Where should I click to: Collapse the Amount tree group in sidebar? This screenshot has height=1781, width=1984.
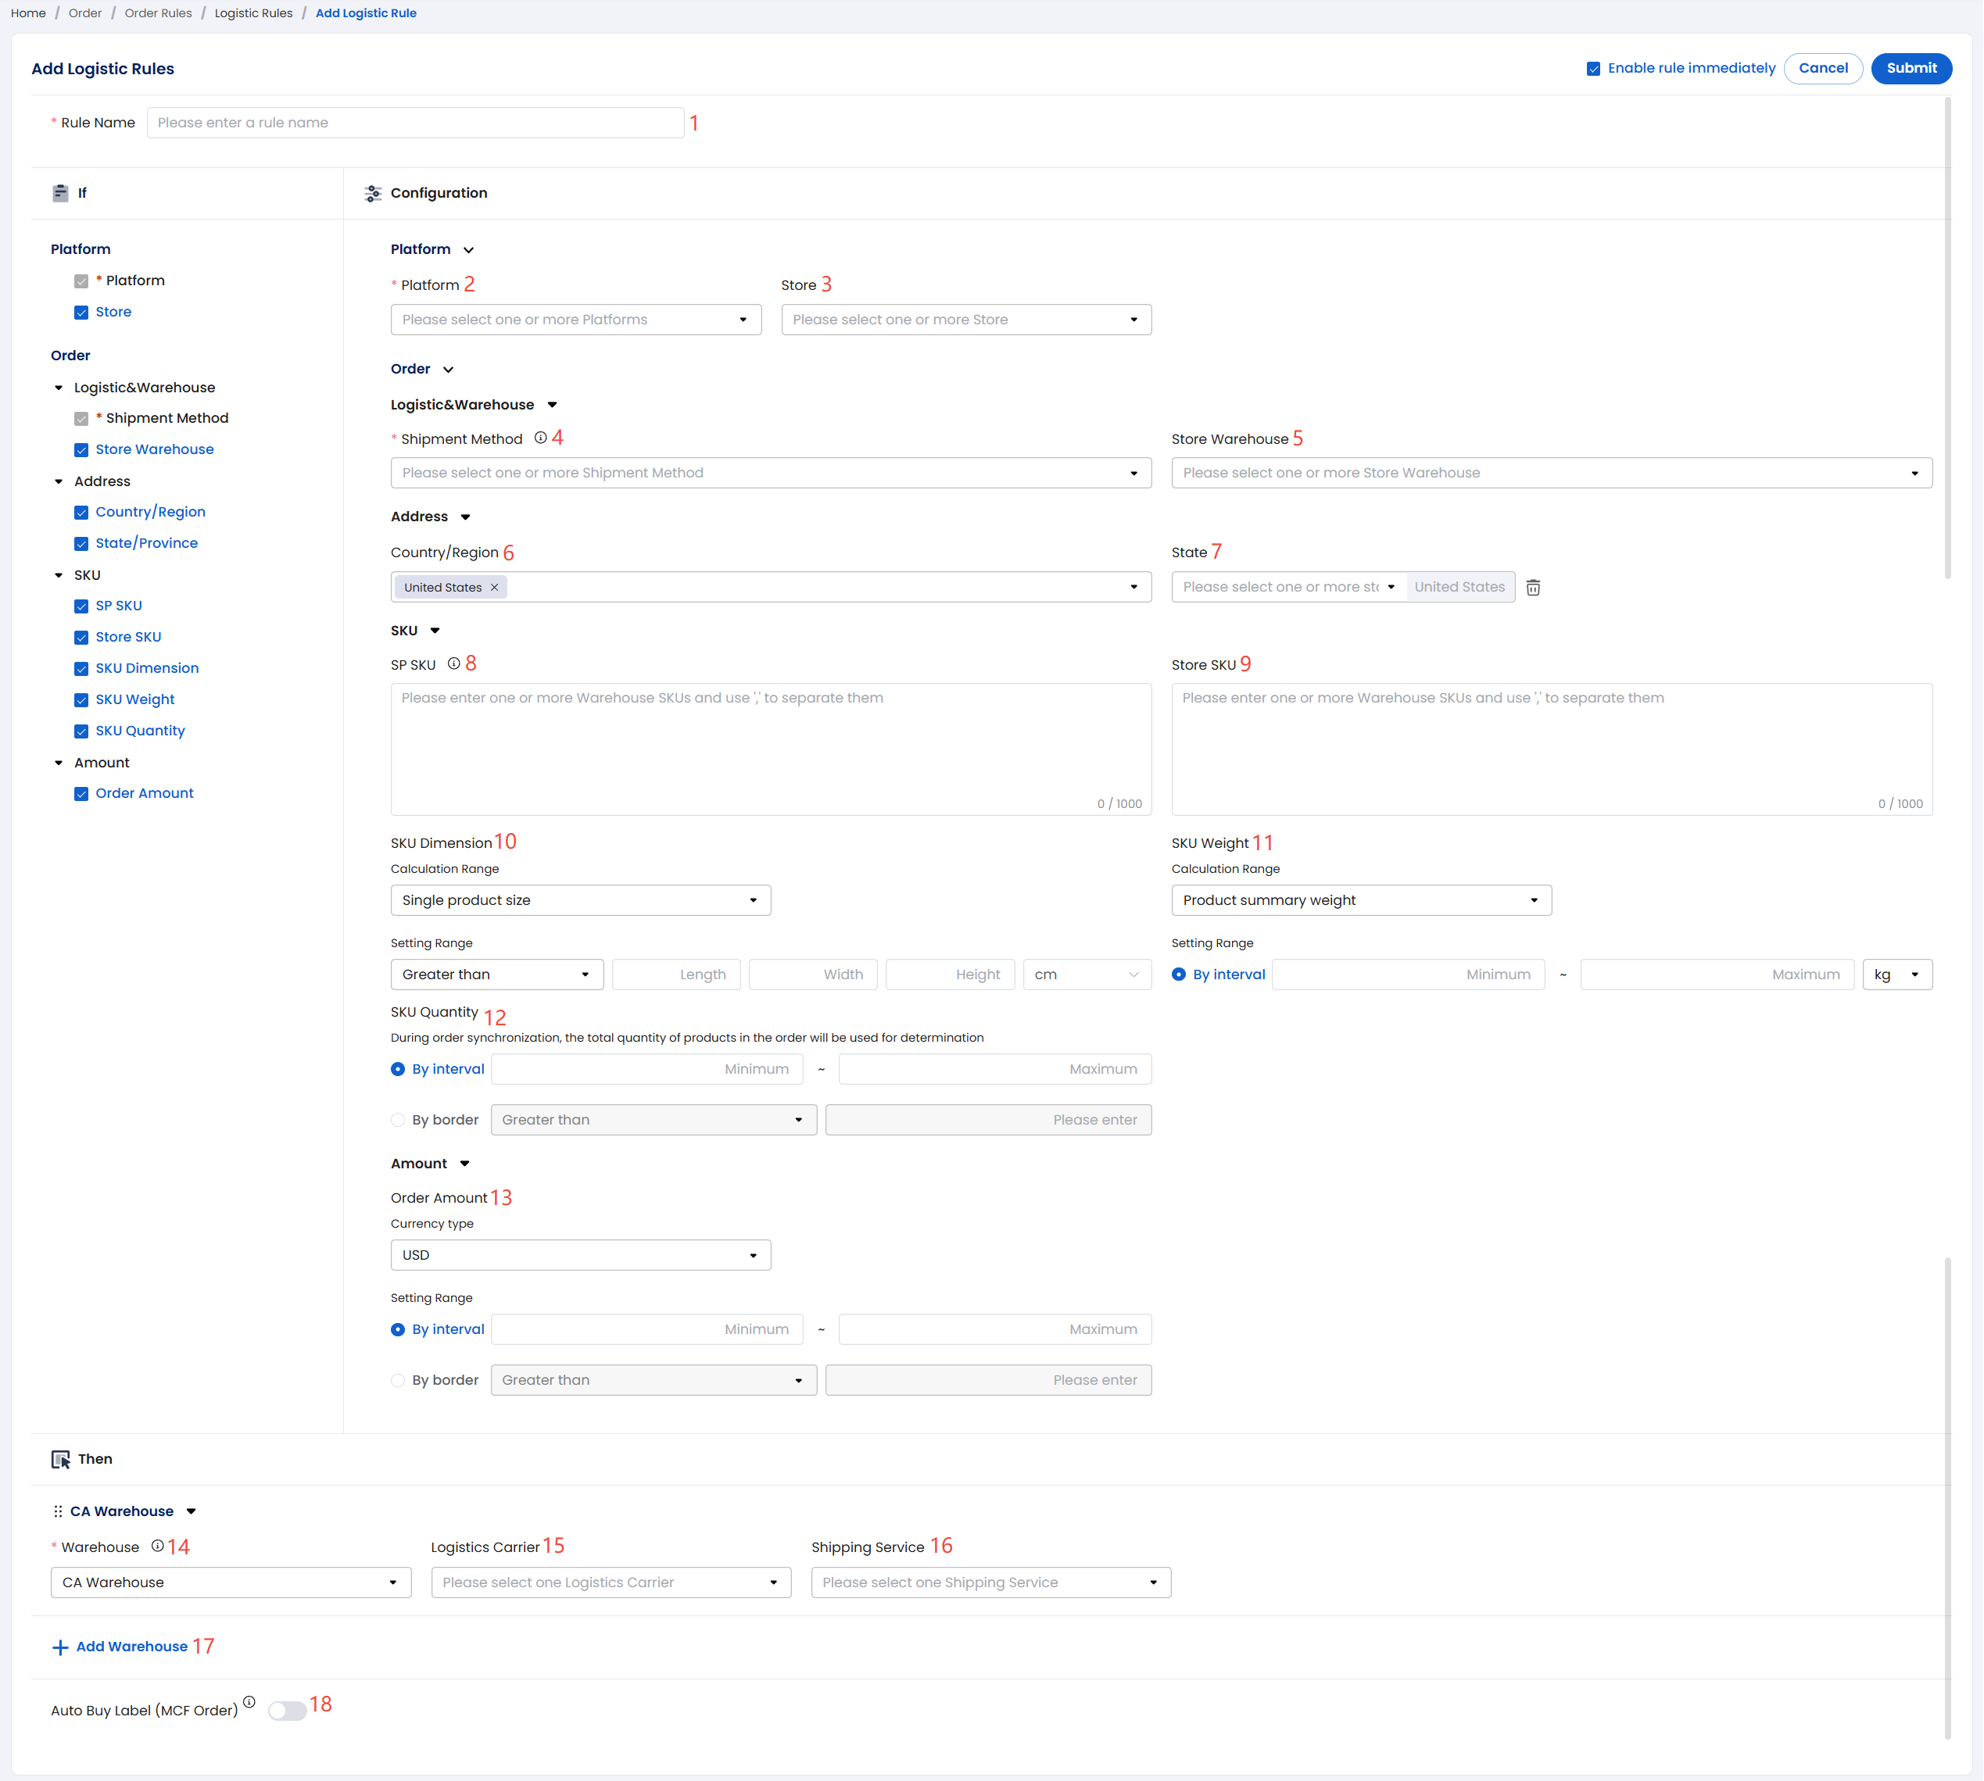(x=59, y=764)
